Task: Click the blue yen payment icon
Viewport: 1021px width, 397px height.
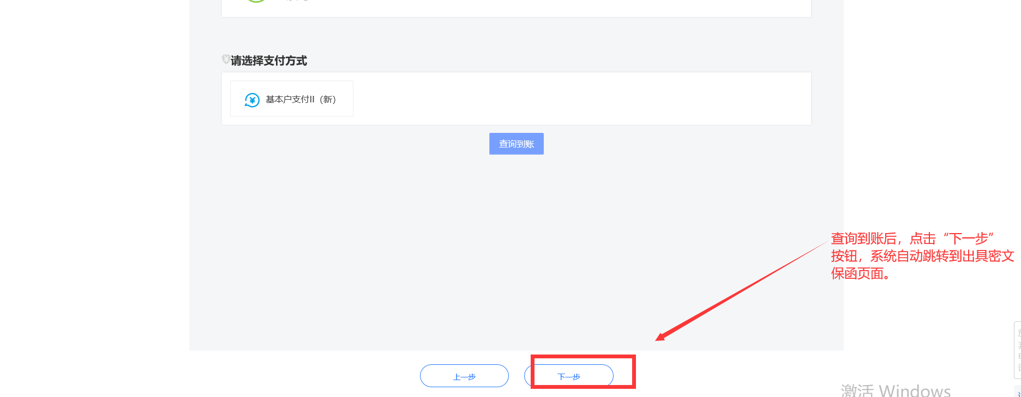Action: pyautogui.click(x=251, y=100)
